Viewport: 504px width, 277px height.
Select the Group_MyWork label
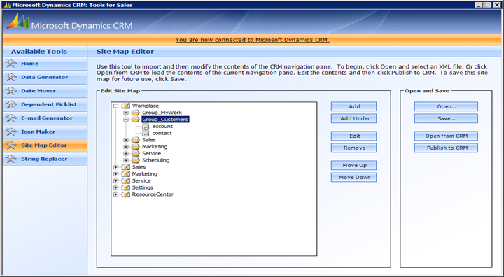click(x=162, y=113)
